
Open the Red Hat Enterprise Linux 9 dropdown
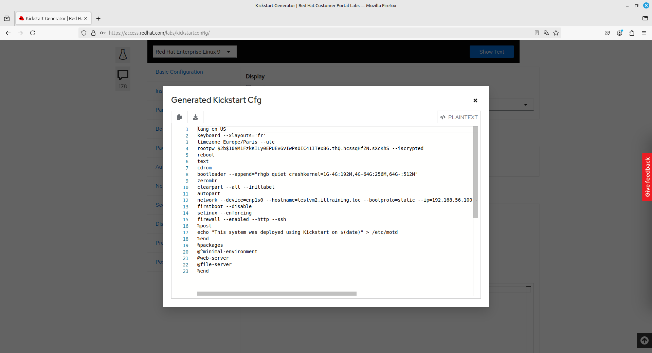(x=195, y=52)
